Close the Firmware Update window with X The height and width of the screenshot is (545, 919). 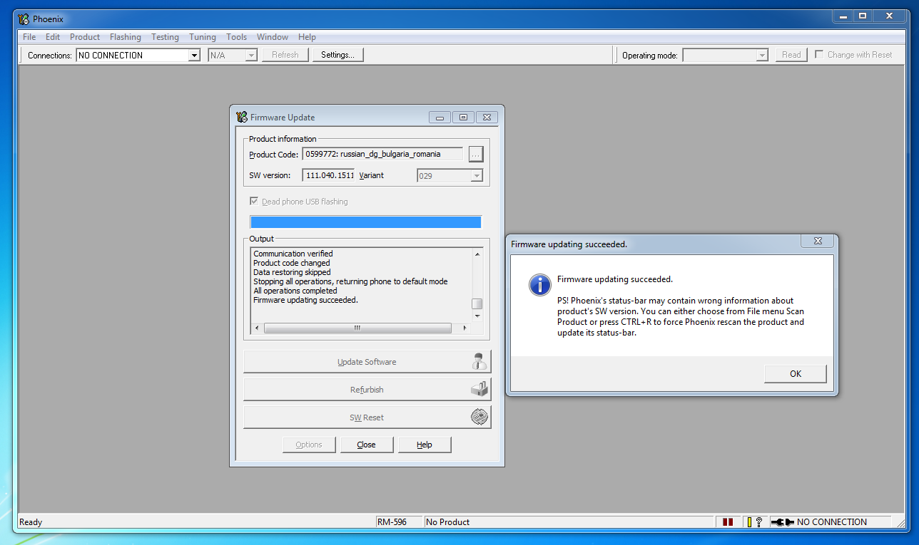(487, 118)
